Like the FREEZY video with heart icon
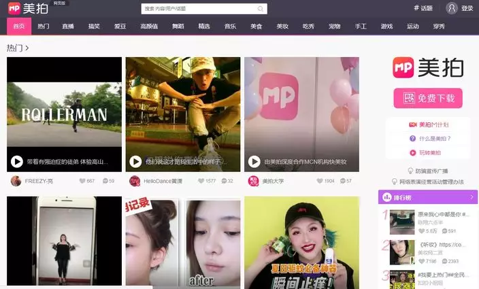This screenshot has height=289, width=479. coord(82,181)
